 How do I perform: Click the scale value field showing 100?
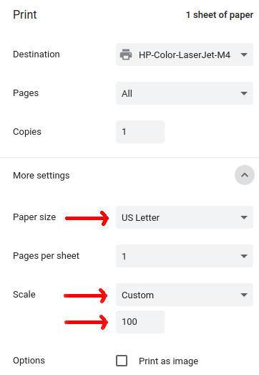point(140,322)
